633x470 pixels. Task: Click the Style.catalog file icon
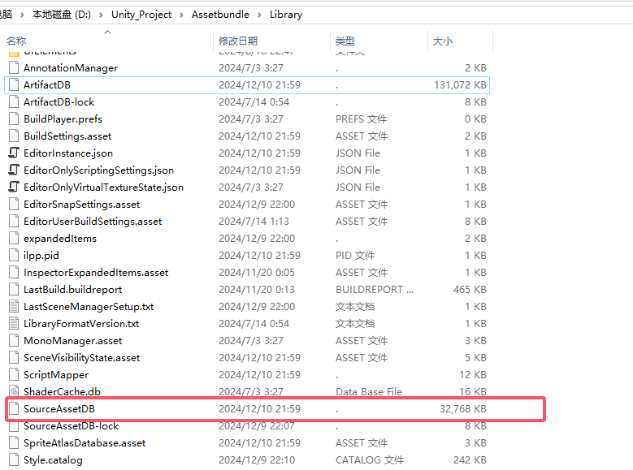coord(14,459)
